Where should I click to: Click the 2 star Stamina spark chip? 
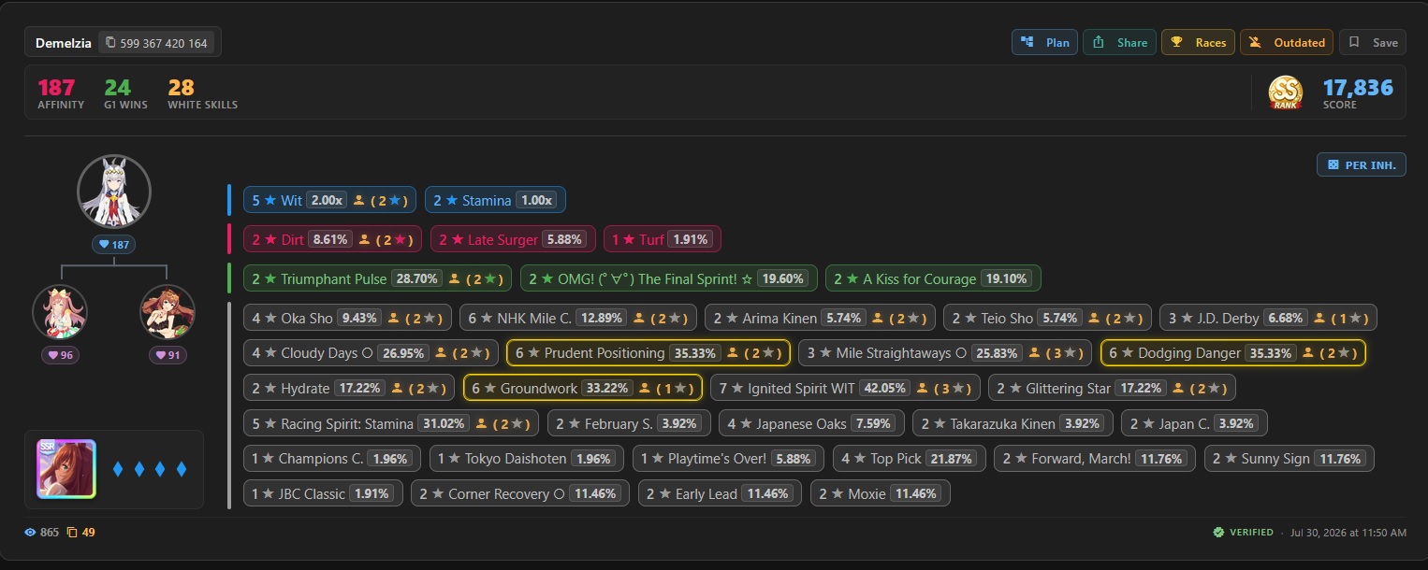pyautogui.click(x=495, y=200)
